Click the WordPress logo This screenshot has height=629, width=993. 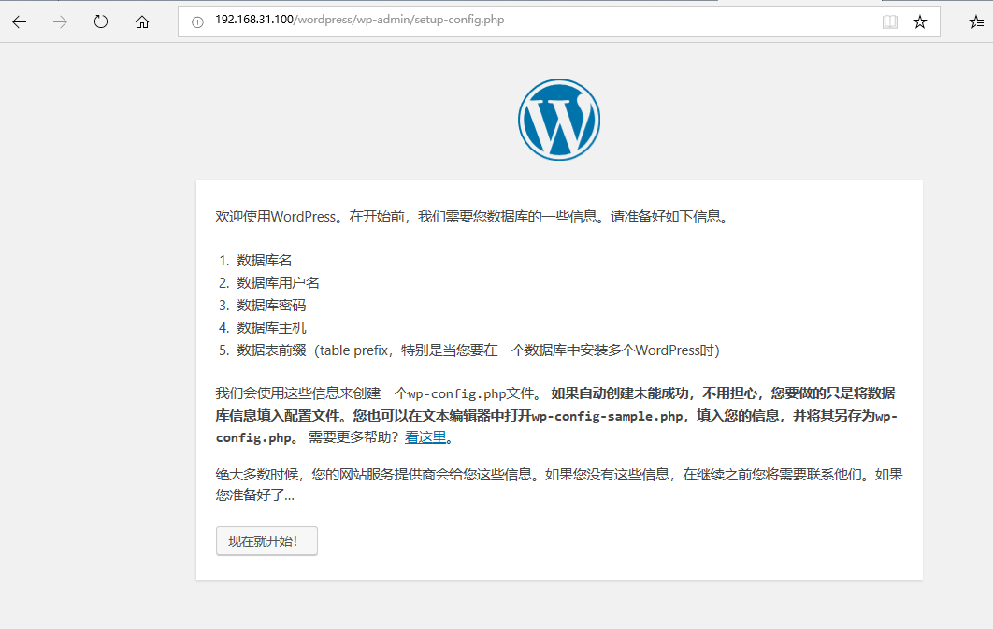coord(558,120)
